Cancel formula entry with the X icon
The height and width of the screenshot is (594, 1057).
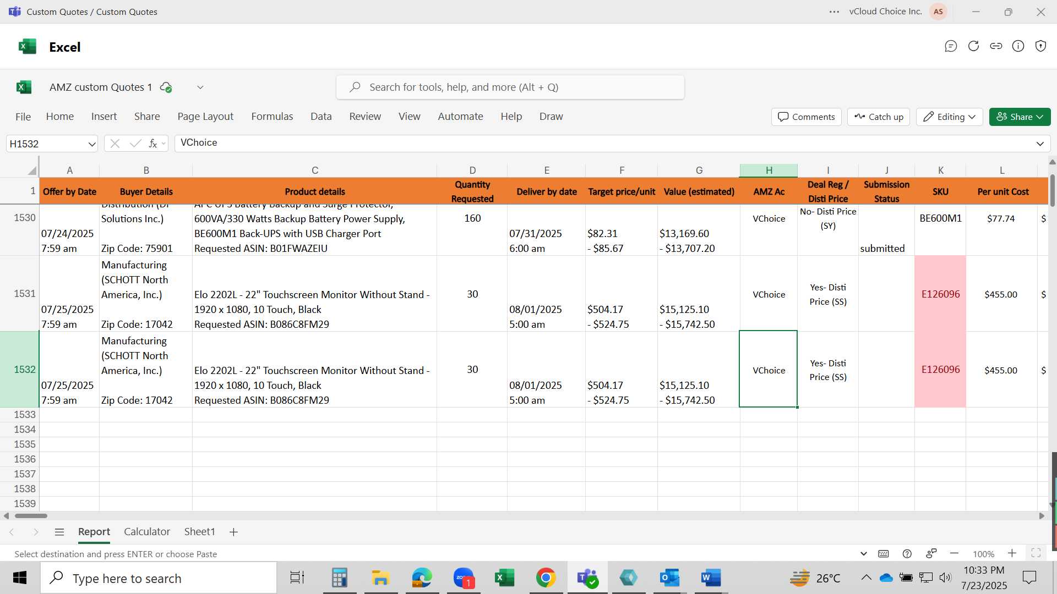(x=115, y=144)
